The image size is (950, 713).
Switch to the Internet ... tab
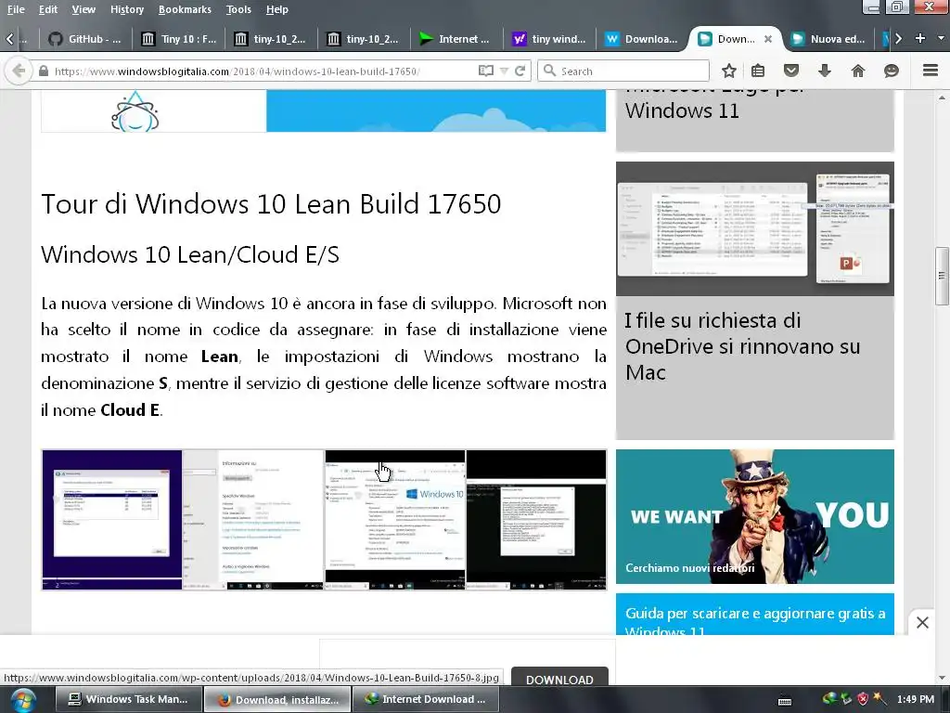[456, 39]
